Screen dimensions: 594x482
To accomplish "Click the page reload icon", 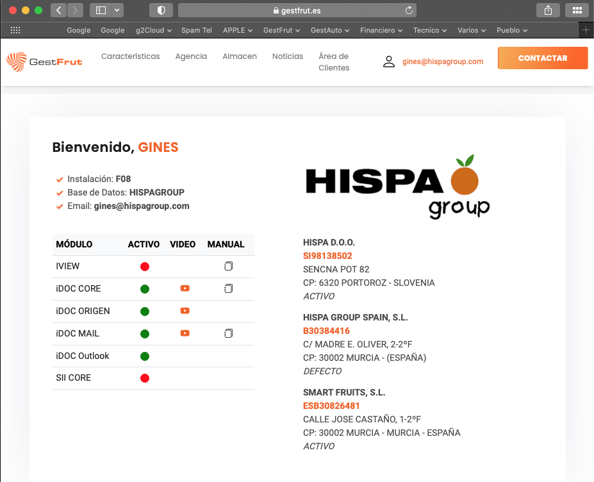I will (x=409, y=10).
